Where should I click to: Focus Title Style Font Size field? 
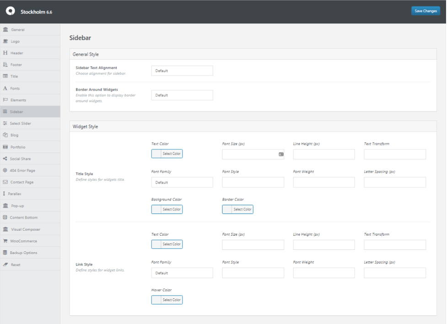253,154
